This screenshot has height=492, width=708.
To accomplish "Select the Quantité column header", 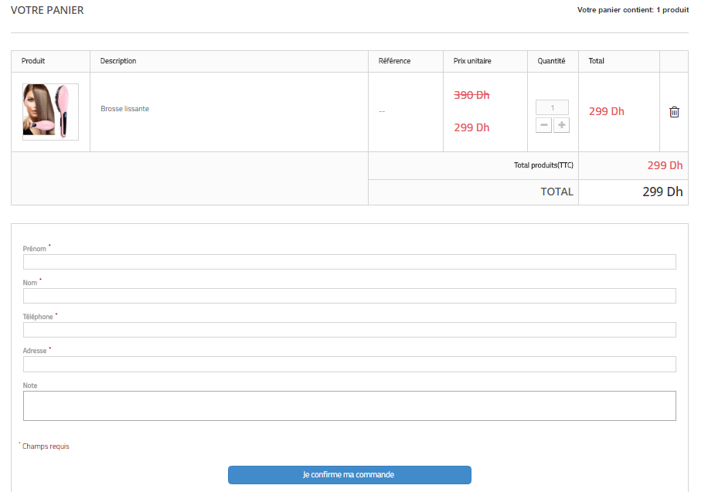I will point(551,61).
